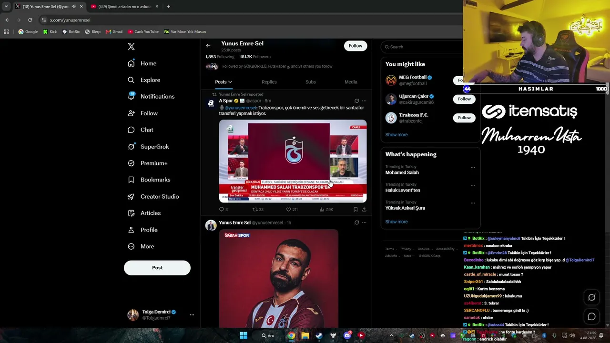The height and width of the screenshot is (343, 610).
Task: Open the Windows Start menu
Action: click(244, 335)
